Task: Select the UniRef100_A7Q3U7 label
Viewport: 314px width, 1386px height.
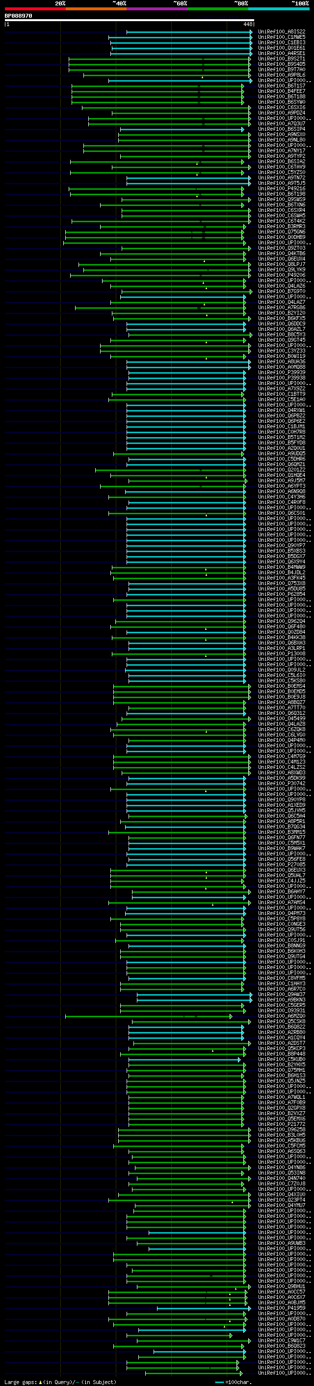Action: pyautogui.click(x=282, y=124)
